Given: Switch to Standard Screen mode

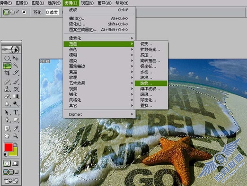Looking at the screenshot, I should [6, 172].
